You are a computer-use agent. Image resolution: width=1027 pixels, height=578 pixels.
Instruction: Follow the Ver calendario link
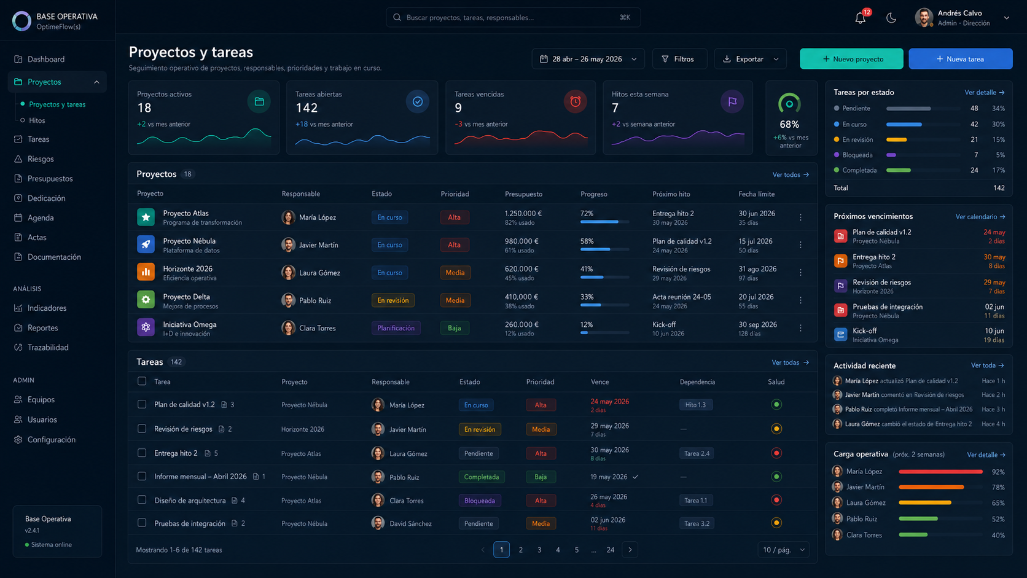[980, 217]
